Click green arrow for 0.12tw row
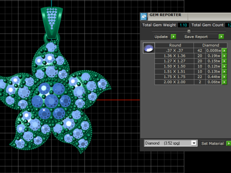Image resolution: width=231 pixels, height=173 pixels. tap(224, 66)
